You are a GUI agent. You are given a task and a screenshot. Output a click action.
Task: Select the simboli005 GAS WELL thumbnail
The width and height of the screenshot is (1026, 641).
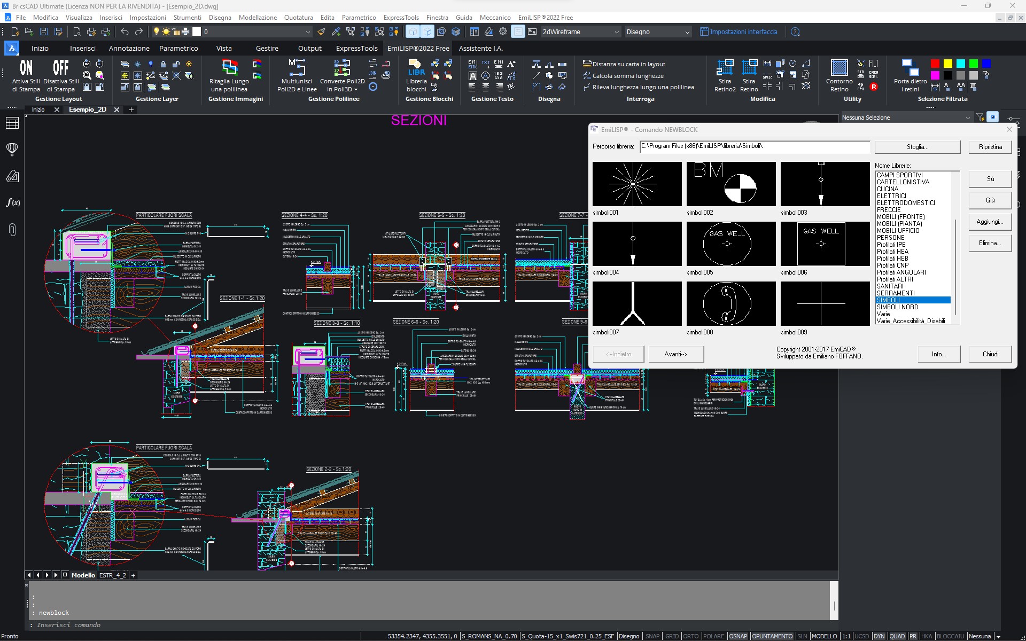click(x=730, y=244)
